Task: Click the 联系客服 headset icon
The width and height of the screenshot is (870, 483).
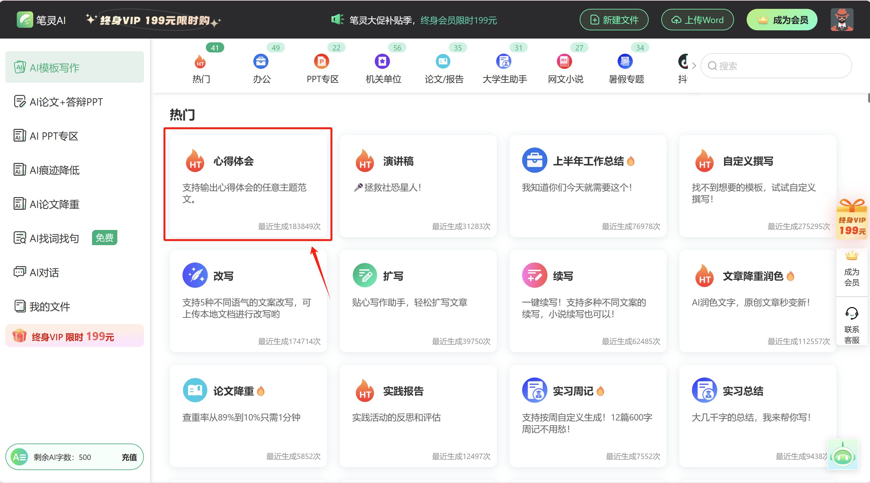Action: [x=851, y=314]
